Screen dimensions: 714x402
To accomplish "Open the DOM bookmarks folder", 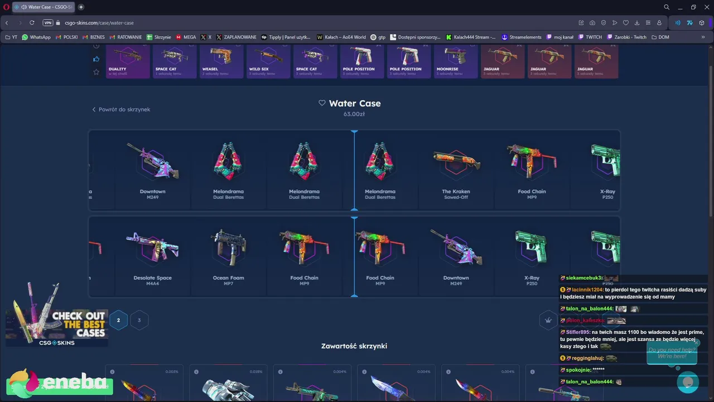I will (x=660, y=37).
